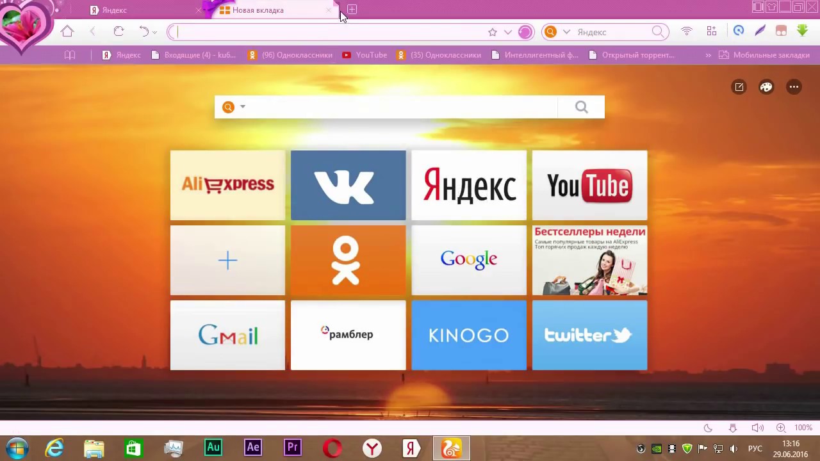Click the magnifier in toolbar search box
820x461 pixels.
658,31
